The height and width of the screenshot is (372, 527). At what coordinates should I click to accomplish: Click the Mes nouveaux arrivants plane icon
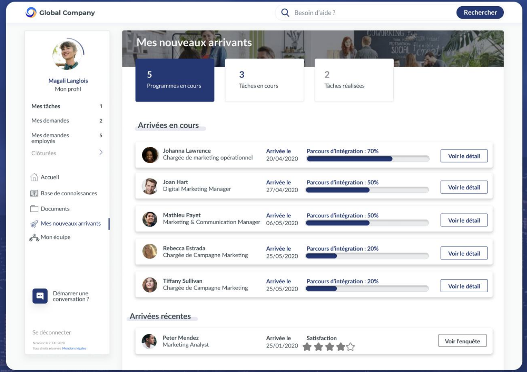click(34, 224)
